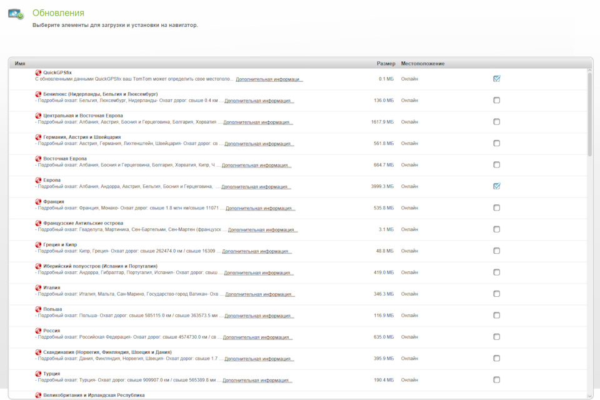This screenshot has width=600, height=400.
Task: Click the Французские Антильские острова globe icon
Action: point(38,223)
